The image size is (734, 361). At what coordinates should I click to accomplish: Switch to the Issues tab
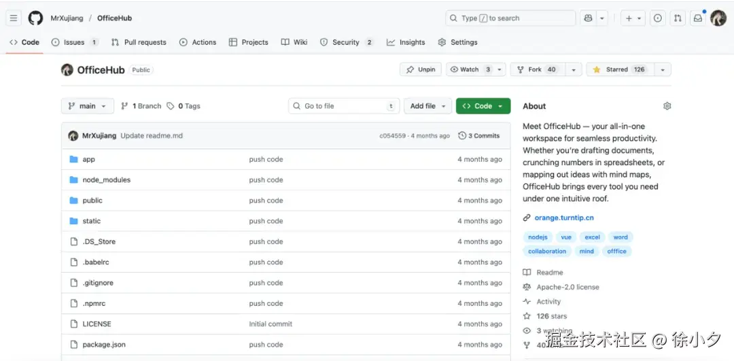[x=75, y=42]
